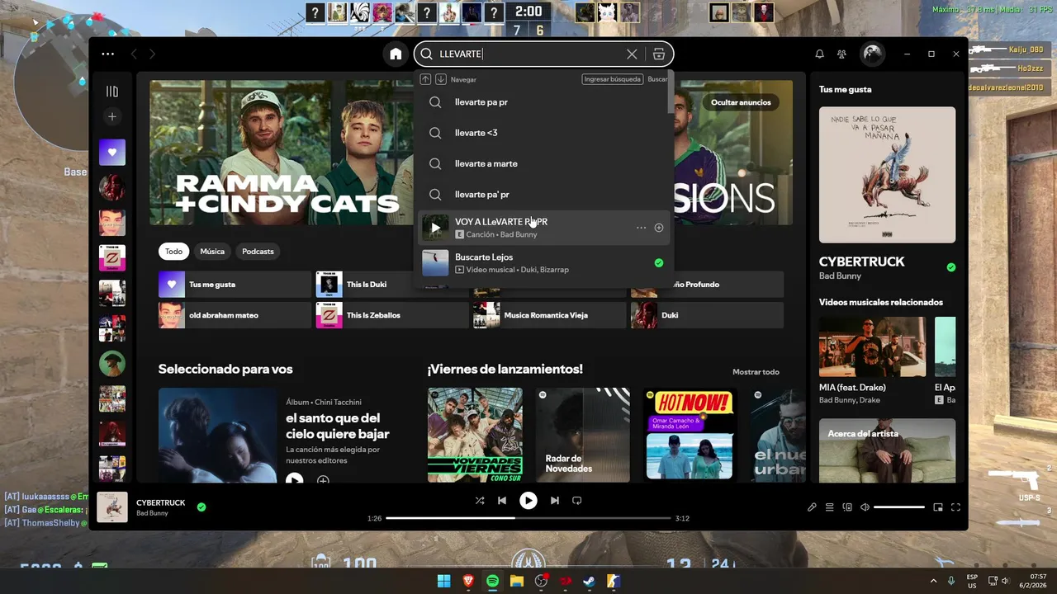Open File Explorer from the taskbar
This screenshot has width=1057, height=594.
pos(517,581)
